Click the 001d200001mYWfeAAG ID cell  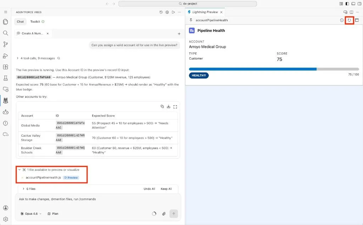(71, 125)
